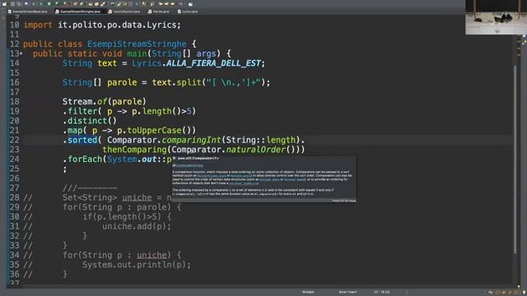
Task: Click the 'sorted' method name on line 22
Action: (82, 140)
